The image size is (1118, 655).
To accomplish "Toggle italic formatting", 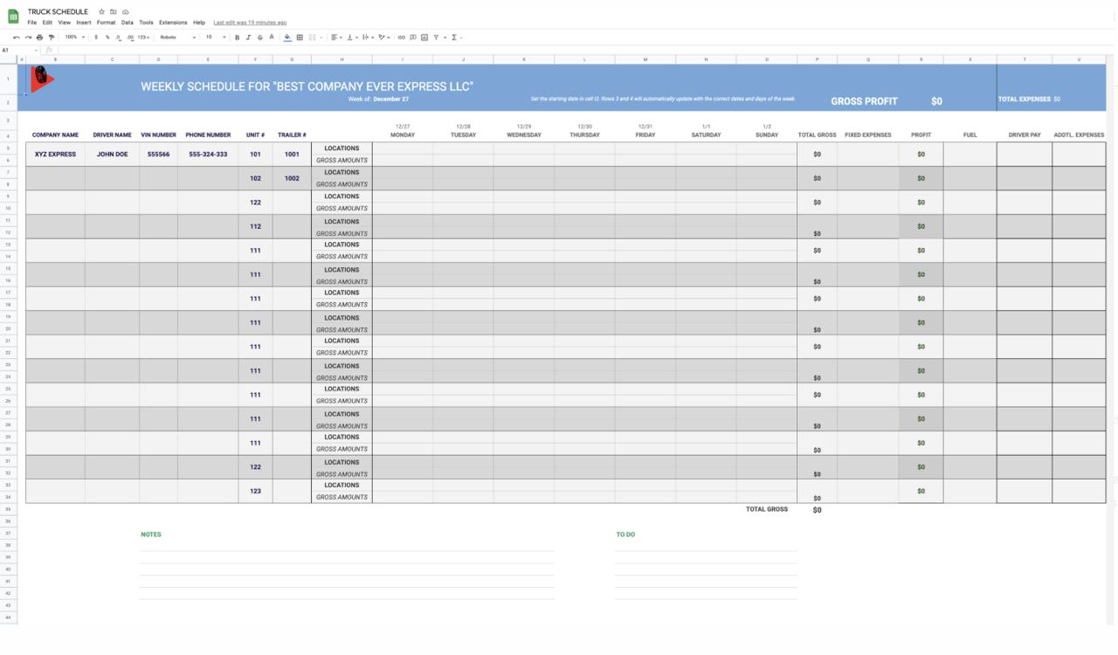I will tap(248, 38).
